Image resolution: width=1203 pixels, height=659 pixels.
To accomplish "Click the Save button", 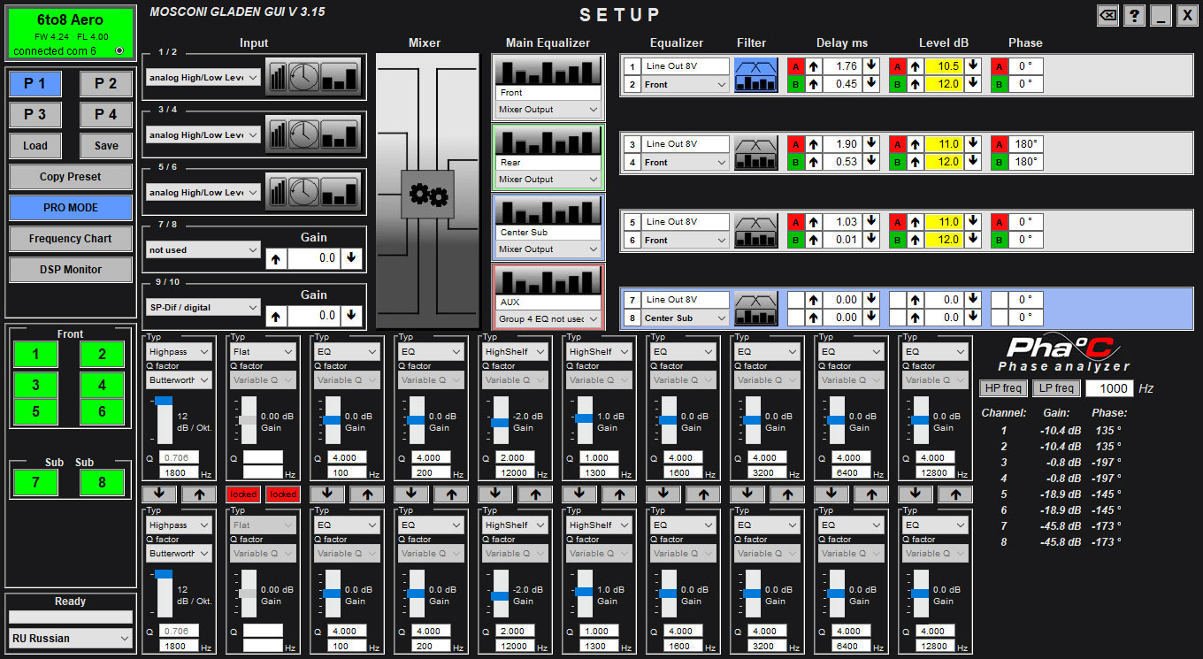I will pos(106,146).
